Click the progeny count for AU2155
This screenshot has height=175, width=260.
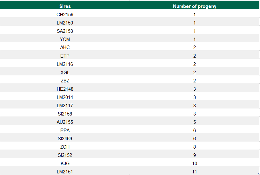(195, 122)
